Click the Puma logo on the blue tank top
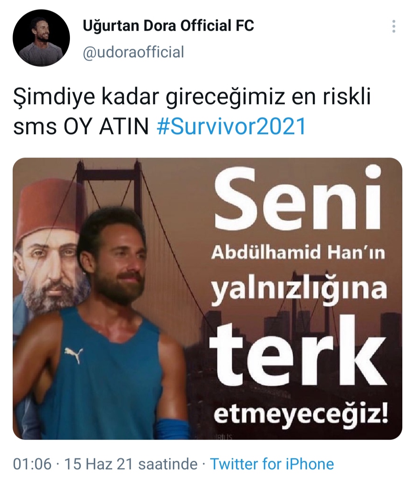This screenshot has width=415, height=485. [x=74, y=355]
